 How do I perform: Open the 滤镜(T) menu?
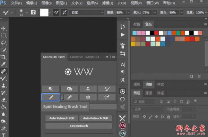pyautogui.click(x=107, y=3)
